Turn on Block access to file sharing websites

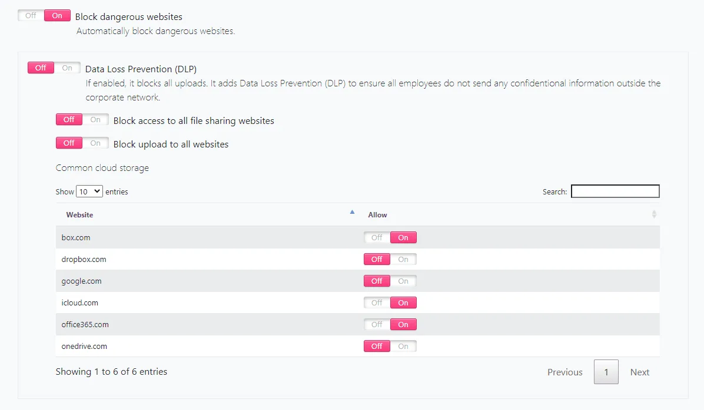coord(82,120)
